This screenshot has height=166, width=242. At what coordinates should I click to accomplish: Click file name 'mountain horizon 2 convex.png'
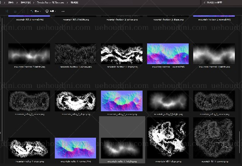[x=122, y=20]
